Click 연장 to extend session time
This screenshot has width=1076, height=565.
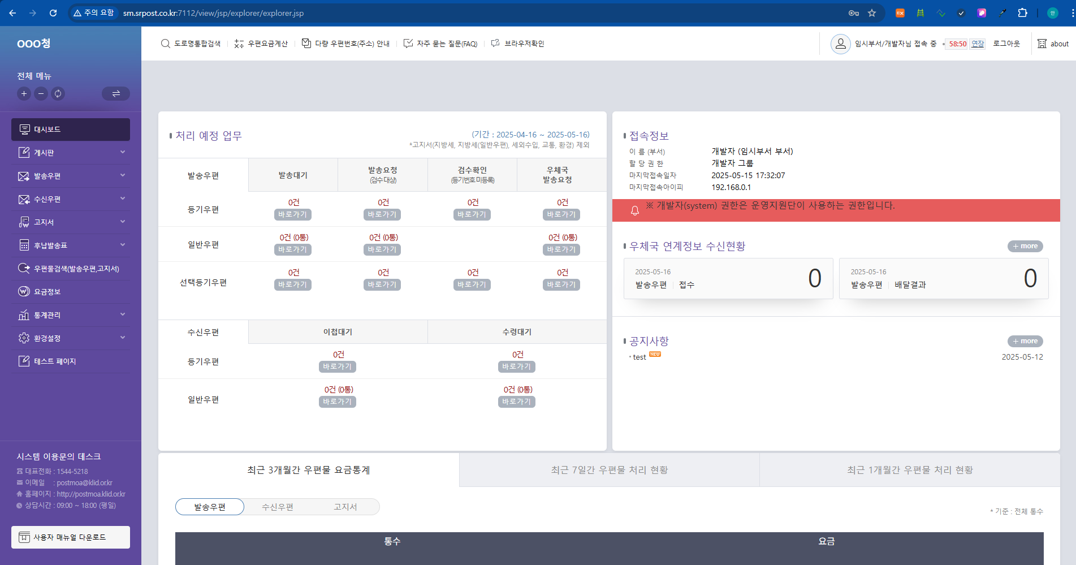pyautogui.click(x=978, y=44)
